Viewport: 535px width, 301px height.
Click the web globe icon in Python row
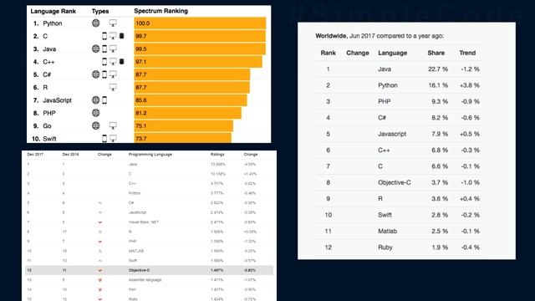pyautogui.click(x=96, y=23)
